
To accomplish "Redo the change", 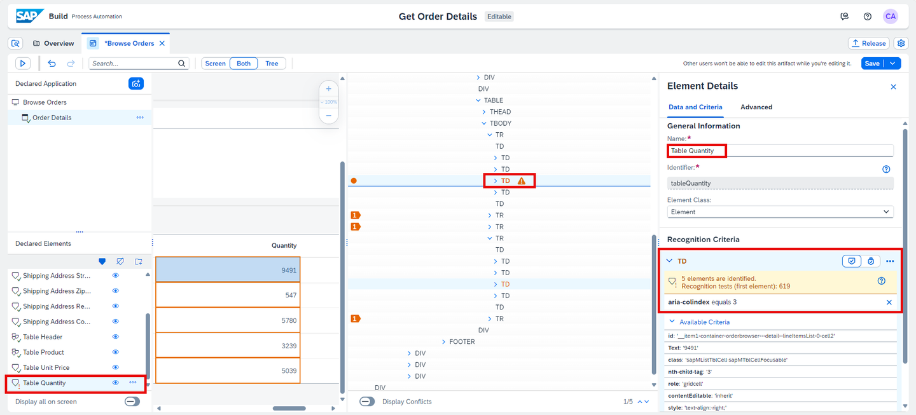I will pos(71,63).
